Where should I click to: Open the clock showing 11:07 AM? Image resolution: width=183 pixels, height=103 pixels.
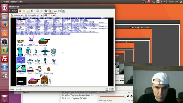tap(173, 2)
